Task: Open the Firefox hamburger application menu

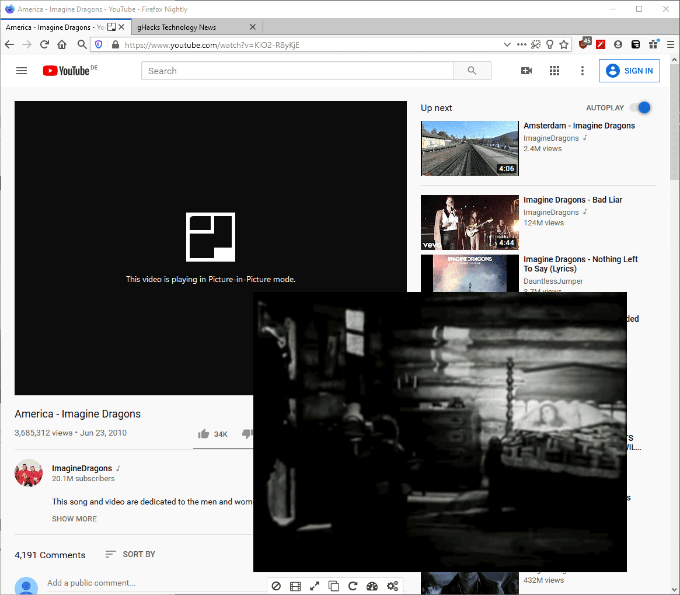Action: [671, 44]
